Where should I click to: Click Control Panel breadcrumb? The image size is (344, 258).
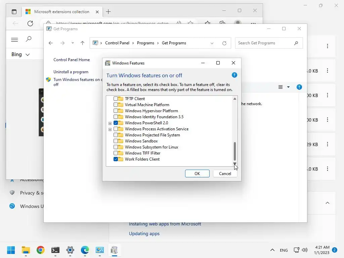(117, 43)
